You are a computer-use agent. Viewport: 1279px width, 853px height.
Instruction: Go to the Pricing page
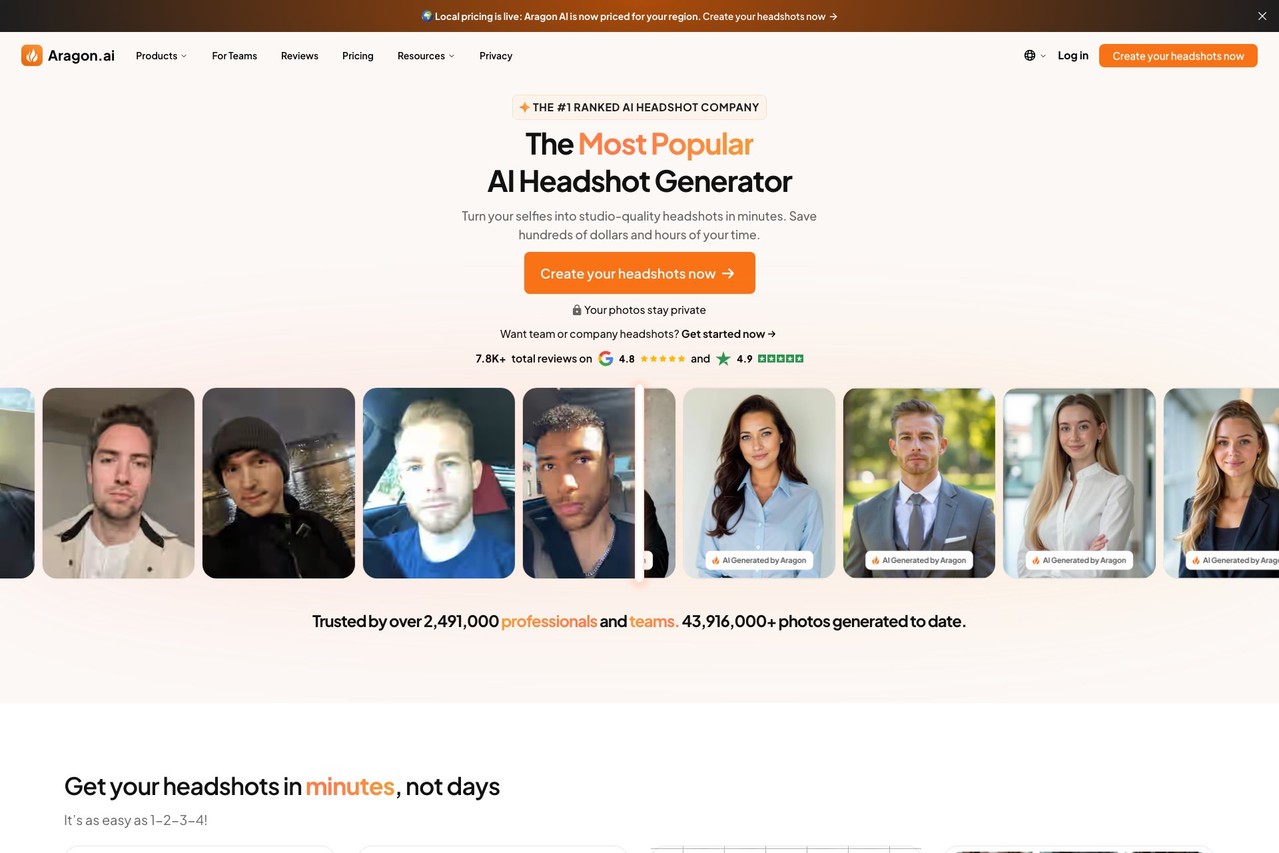(358, 56)
